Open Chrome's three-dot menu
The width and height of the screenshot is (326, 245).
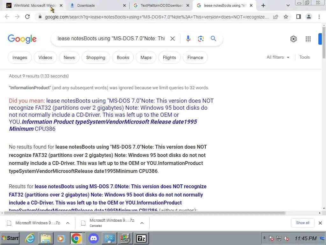(x=319, y=17)
